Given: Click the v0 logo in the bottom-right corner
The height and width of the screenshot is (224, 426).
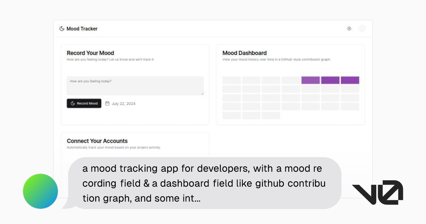Looking at the screenshot, I should (x=378, y=192).
